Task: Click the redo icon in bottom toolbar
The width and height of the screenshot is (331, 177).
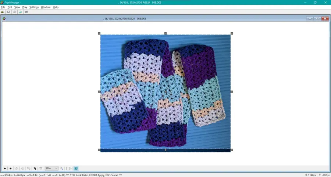Action: tap(22, 168)
